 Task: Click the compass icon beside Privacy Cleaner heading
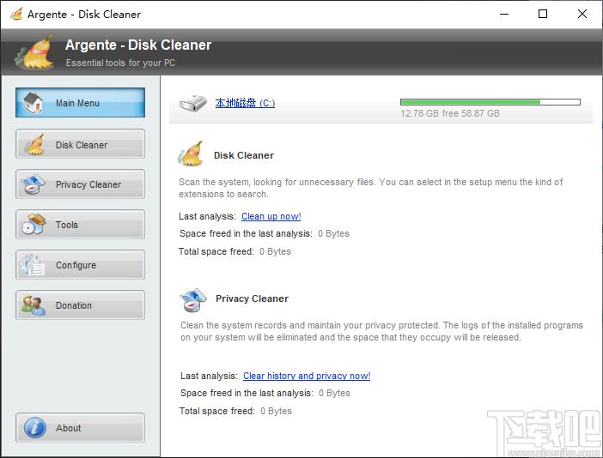[x=192, y=300]
